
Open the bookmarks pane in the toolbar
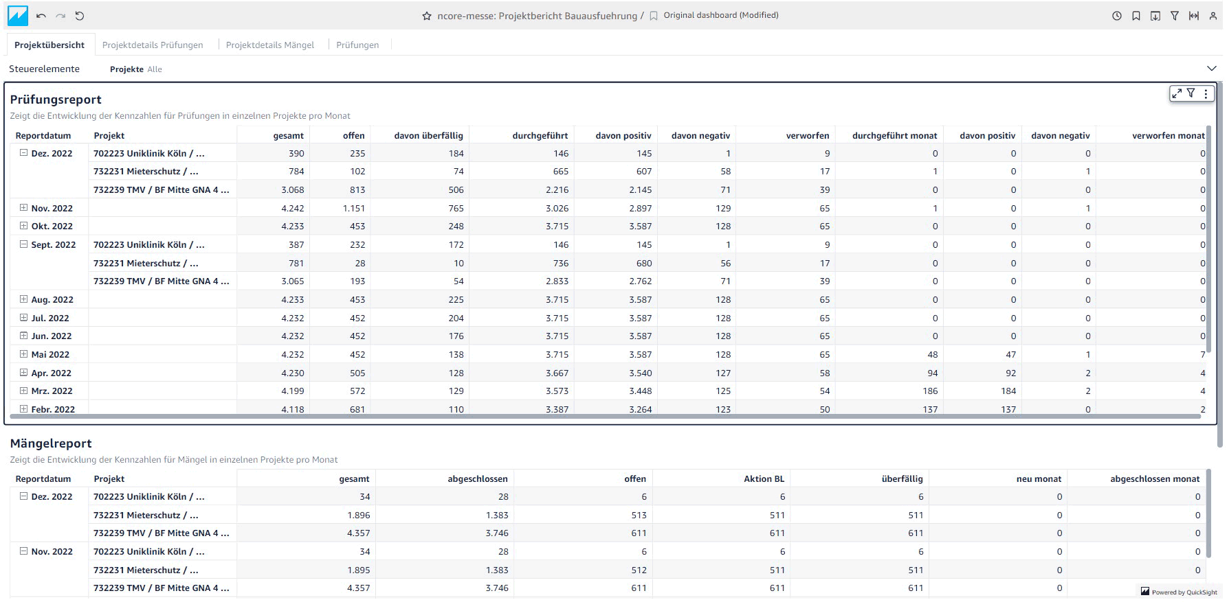(1136, 16)
